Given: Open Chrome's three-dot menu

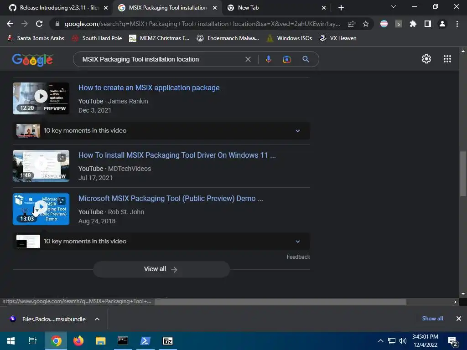Looking at the screenshot, I should (x=457, y=24).
